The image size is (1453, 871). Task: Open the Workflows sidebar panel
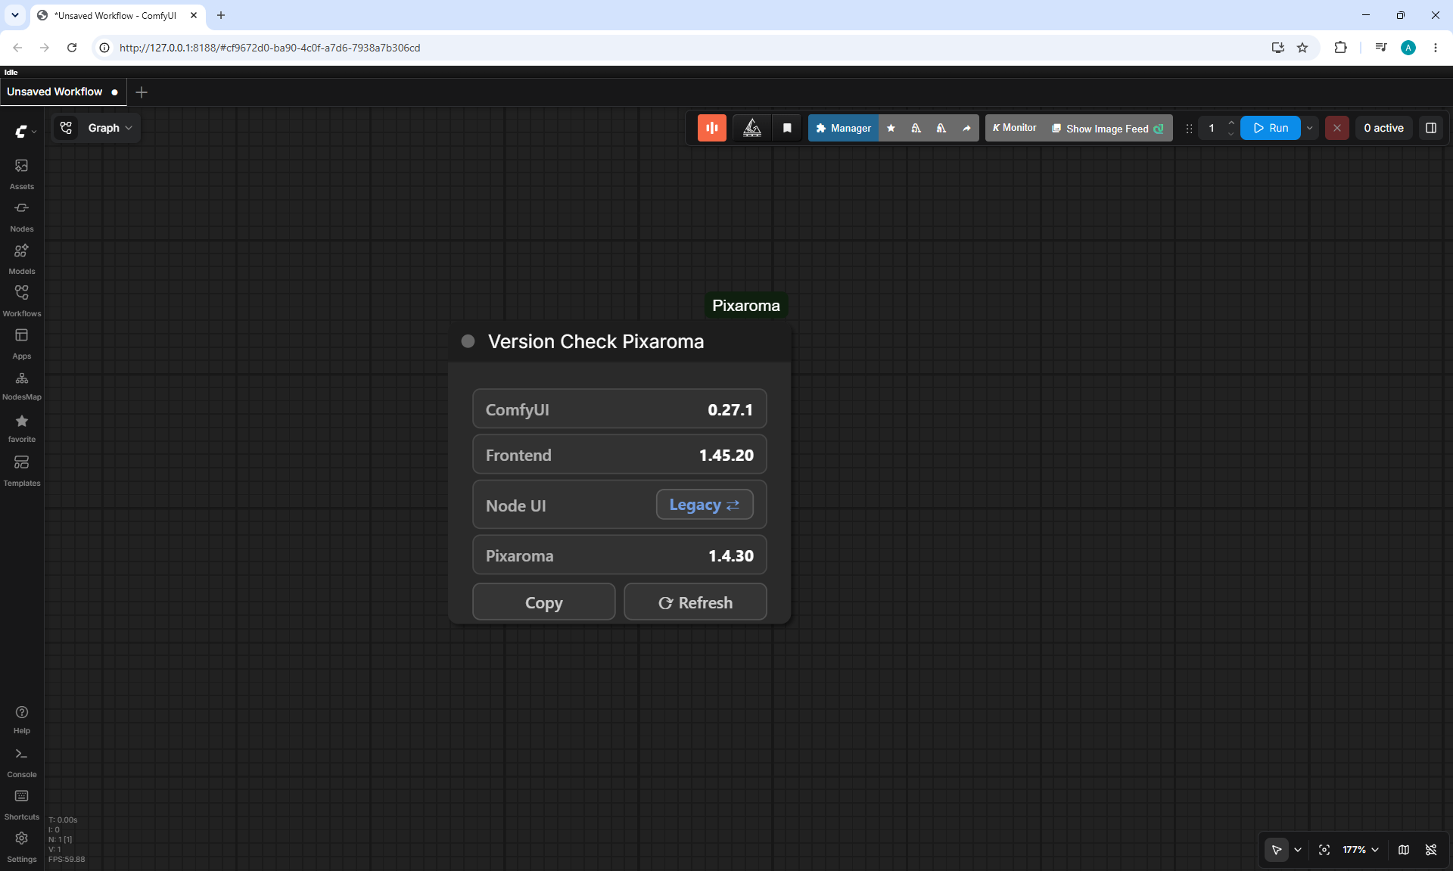22,300
